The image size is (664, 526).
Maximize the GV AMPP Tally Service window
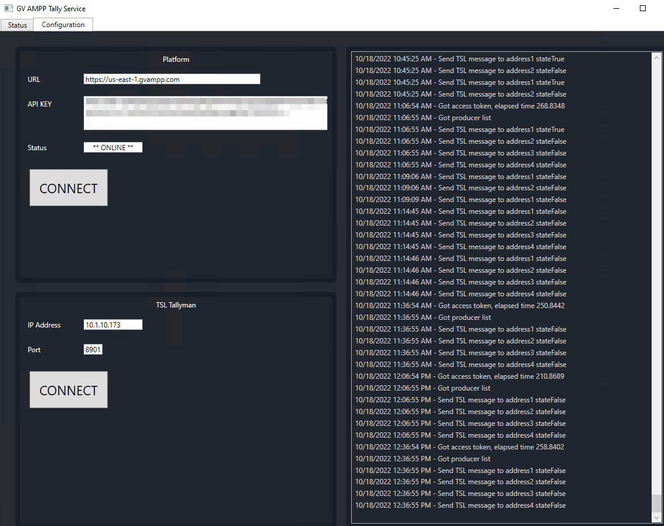(642, 8)
